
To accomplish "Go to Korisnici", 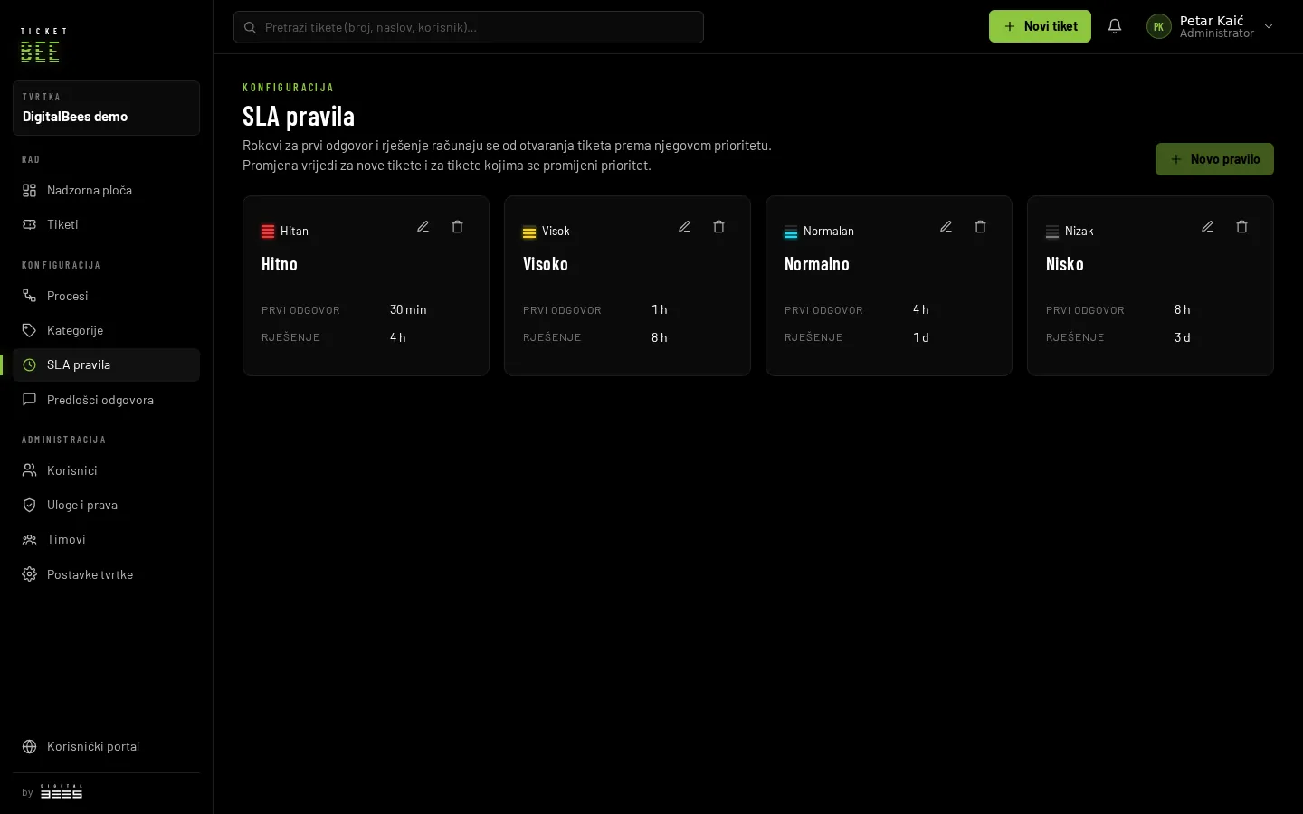I will [106, 470].
